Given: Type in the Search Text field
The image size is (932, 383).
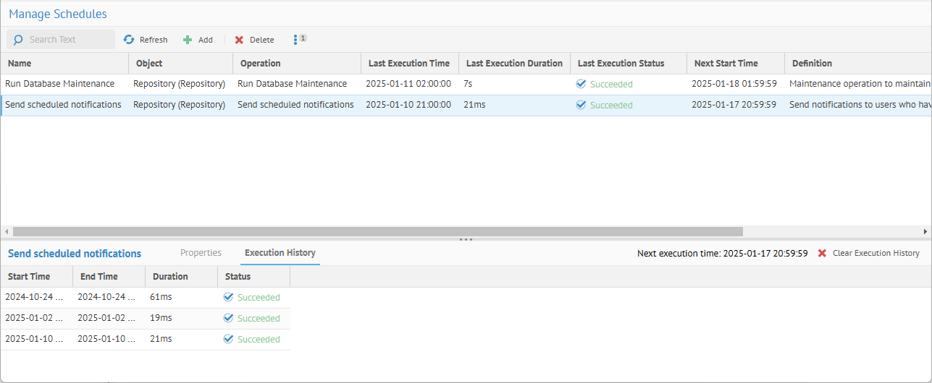Looking at the screenshot, I should pyautogui.click(x=69, y=40).
